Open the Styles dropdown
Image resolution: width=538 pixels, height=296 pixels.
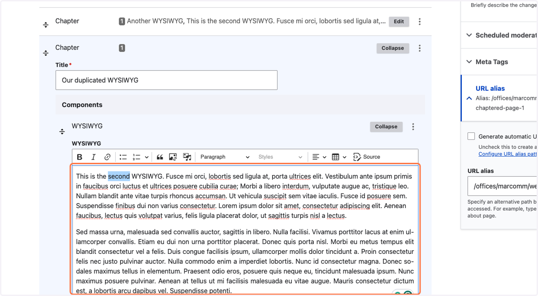click(x=280, y=157)
